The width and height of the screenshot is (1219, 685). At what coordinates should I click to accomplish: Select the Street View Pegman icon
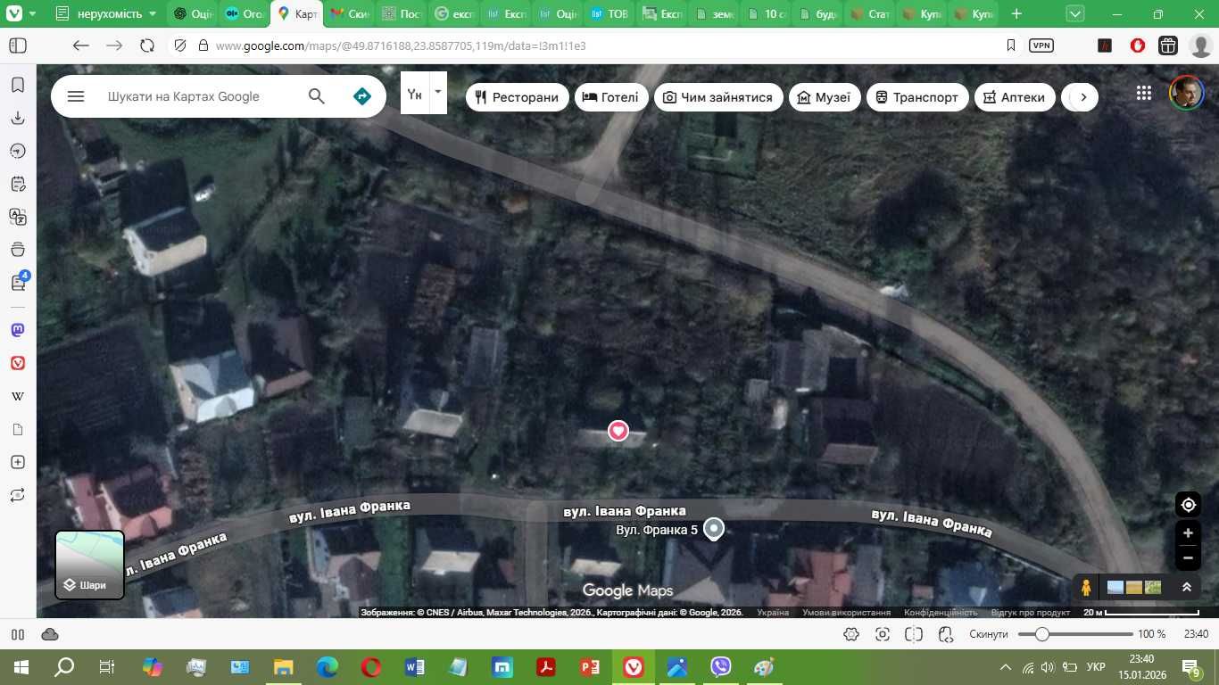(x=1086, y=587)
